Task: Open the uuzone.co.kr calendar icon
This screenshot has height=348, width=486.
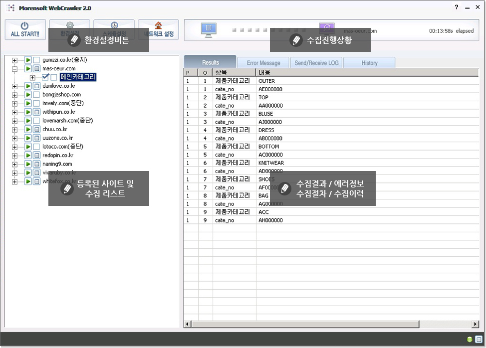Action: tap(36, 138)
